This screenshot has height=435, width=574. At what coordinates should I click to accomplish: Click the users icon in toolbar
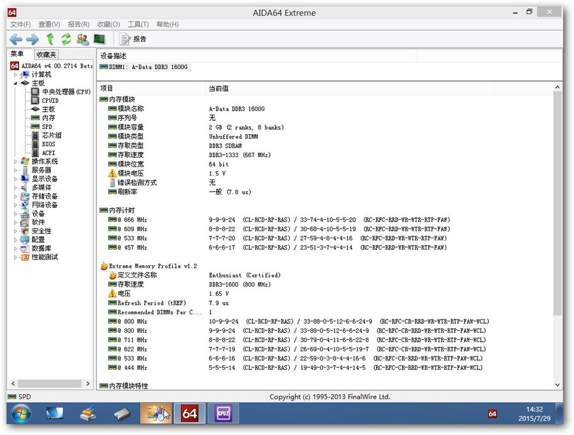(x=83, y=39)
